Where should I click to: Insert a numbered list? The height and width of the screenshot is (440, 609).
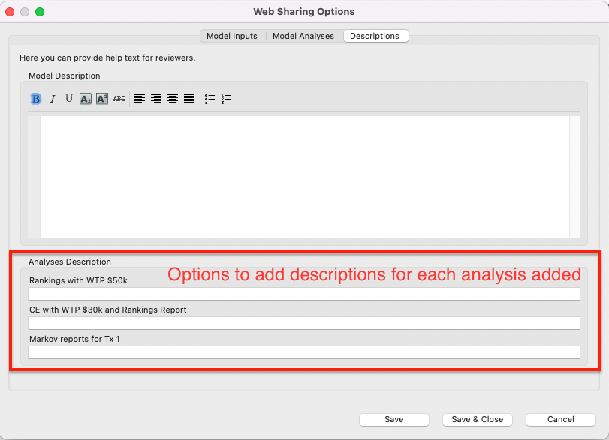pyautogui.click(x=227, y=99)
